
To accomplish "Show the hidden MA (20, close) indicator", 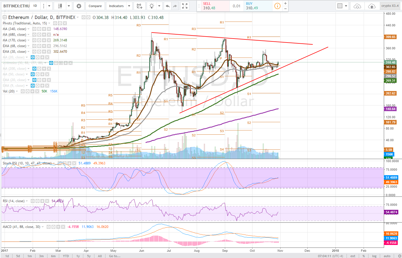I will (x=33, y=57).
